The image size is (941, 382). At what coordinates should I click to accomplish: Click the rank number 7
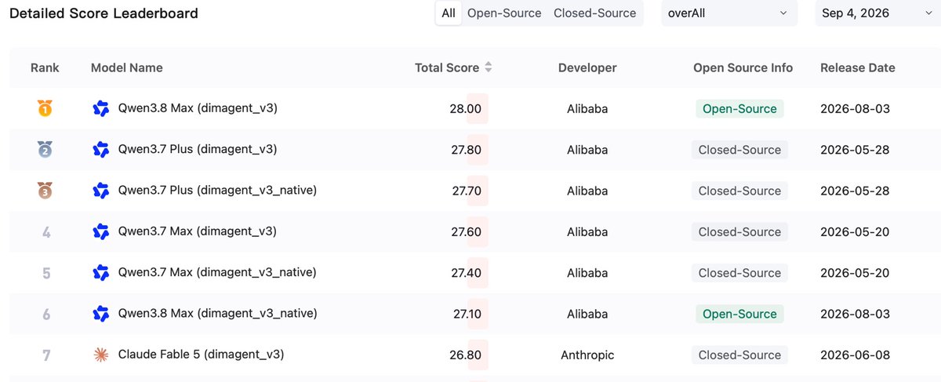45,355
